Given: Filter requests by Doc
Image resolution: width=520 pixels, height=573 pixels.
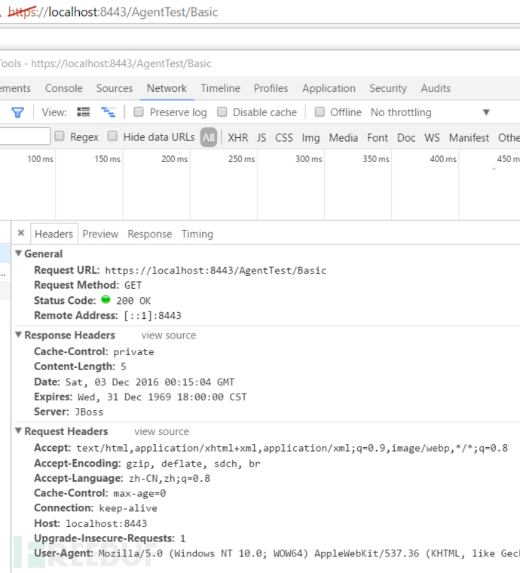Looking at the screenshot, I should tap(406, 138).
